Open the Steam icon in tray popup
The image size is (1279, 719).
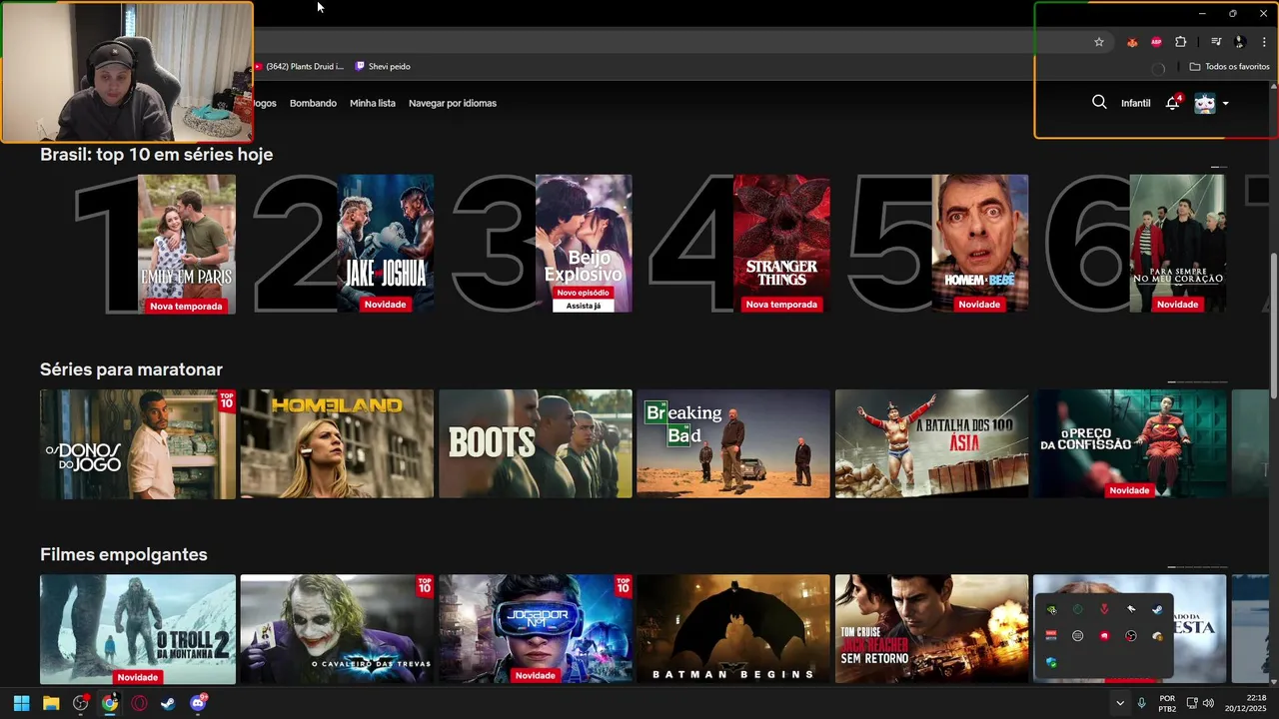(x=1157, y=609)
